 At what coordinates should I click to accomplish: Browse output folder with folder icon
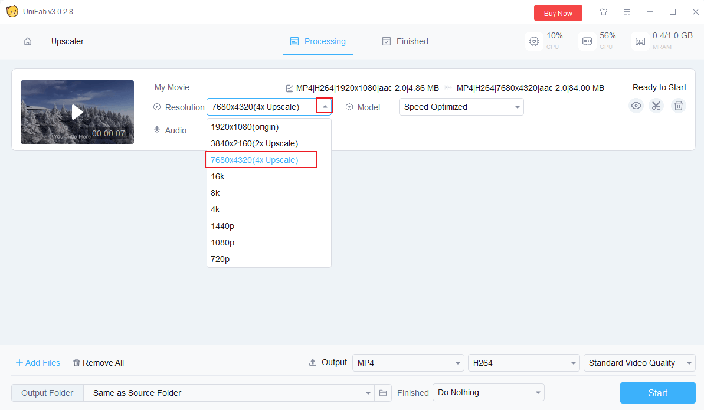(383, 393)
